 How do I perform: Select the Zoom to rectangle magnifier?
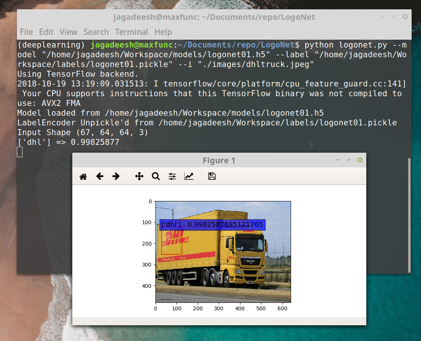[156, 176]
